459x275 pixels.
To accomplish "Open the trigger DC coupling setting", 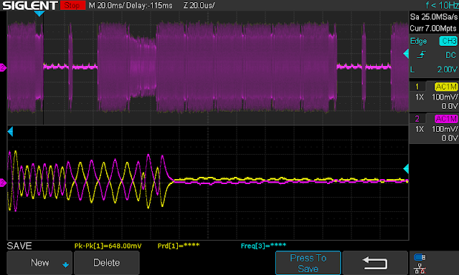I will pos(450,55).
